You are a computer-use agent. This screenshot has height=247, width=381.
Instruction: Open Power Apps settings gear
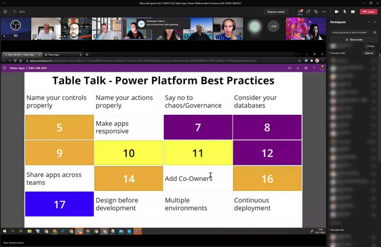coord(306,68)
